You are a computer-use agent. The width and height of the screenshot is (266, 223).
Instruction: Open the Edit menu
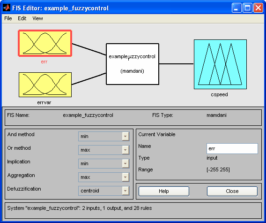[22, 18]
